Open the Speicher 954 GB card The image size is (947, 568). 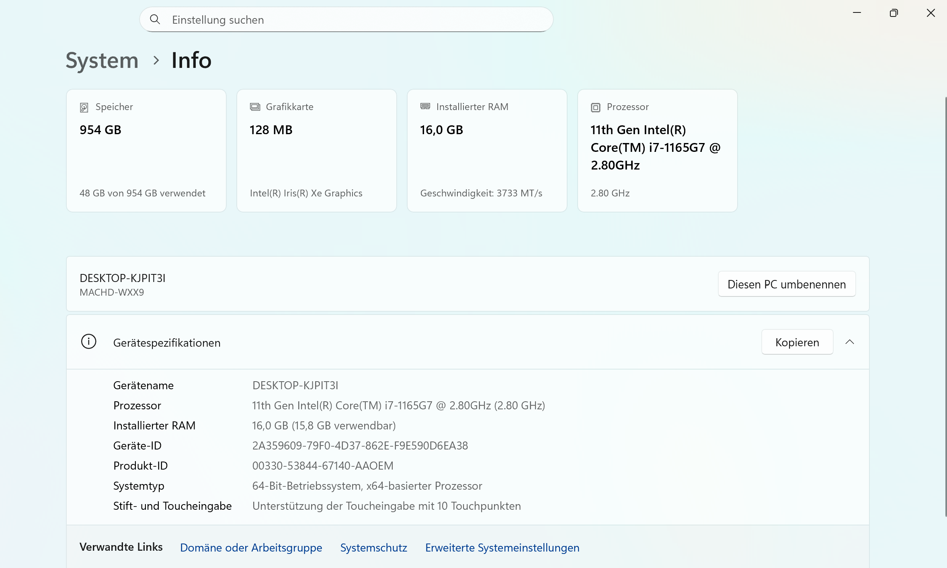pyautogui.click(x=146, y=151)
